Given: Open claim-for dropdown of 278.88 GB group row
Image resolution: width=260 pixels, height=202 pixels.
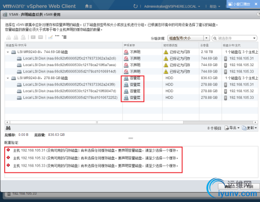Looking at the screenshot, I should [132, 78].
